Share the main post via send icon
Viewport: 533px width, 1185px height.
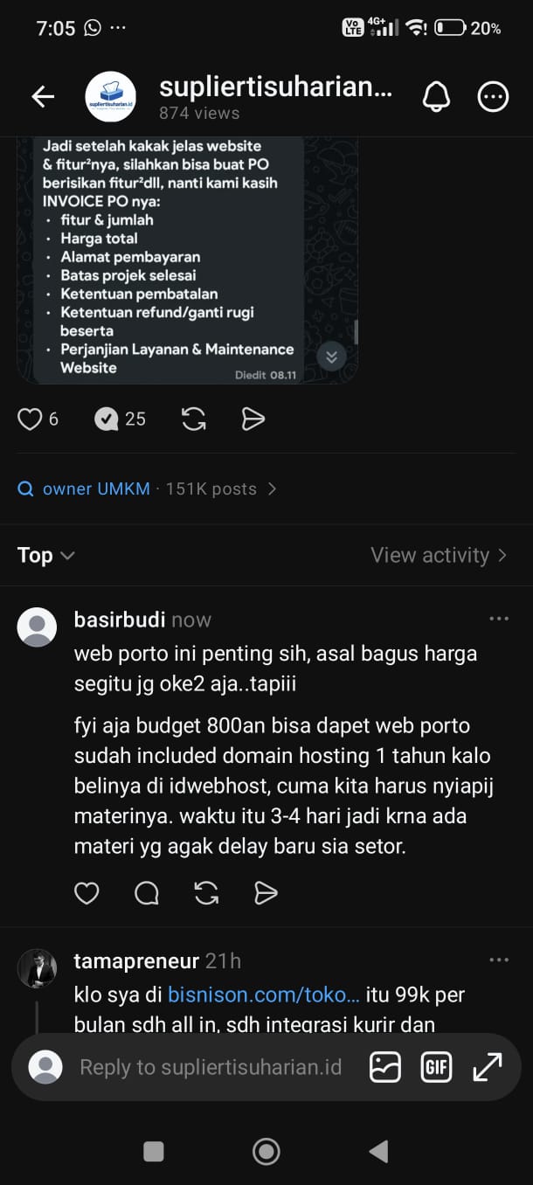[x=253, y=419]
